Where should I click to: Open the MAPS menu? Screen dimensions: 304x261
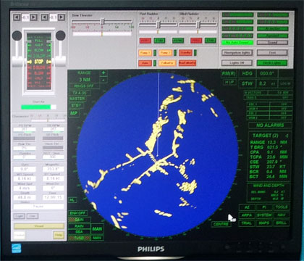click(264, 223)
